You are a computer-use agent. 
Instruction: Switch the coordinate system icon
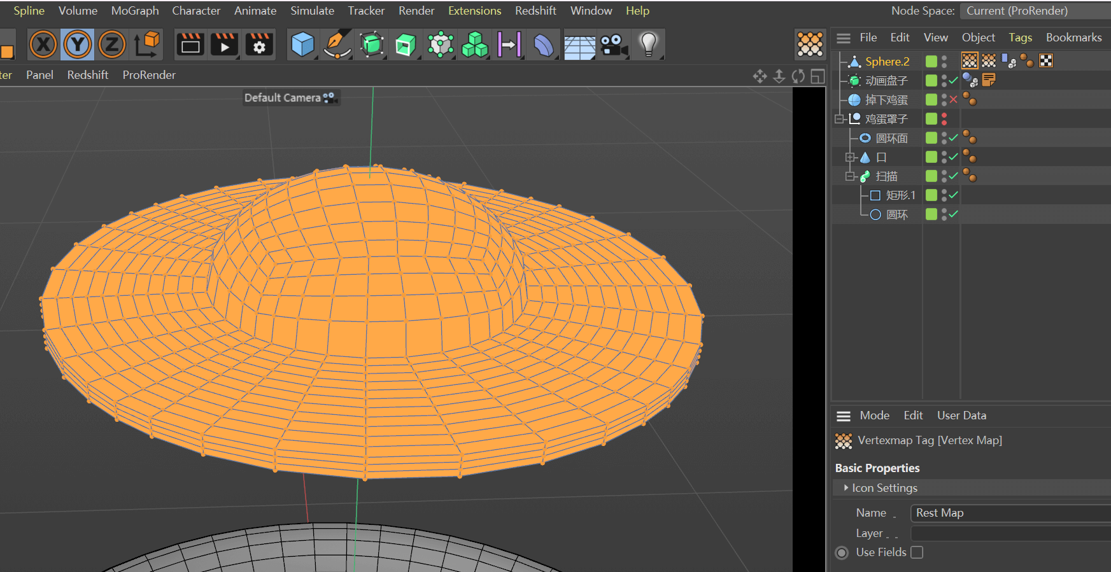pyautogui.click(x=147, y=45)
